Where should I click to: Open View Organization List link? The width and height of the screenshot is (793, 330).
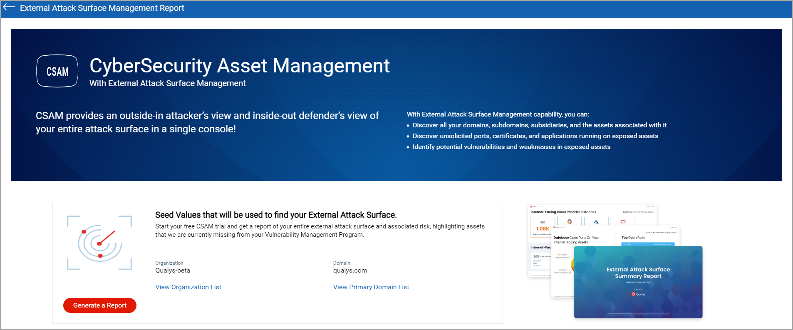point(188,287)
